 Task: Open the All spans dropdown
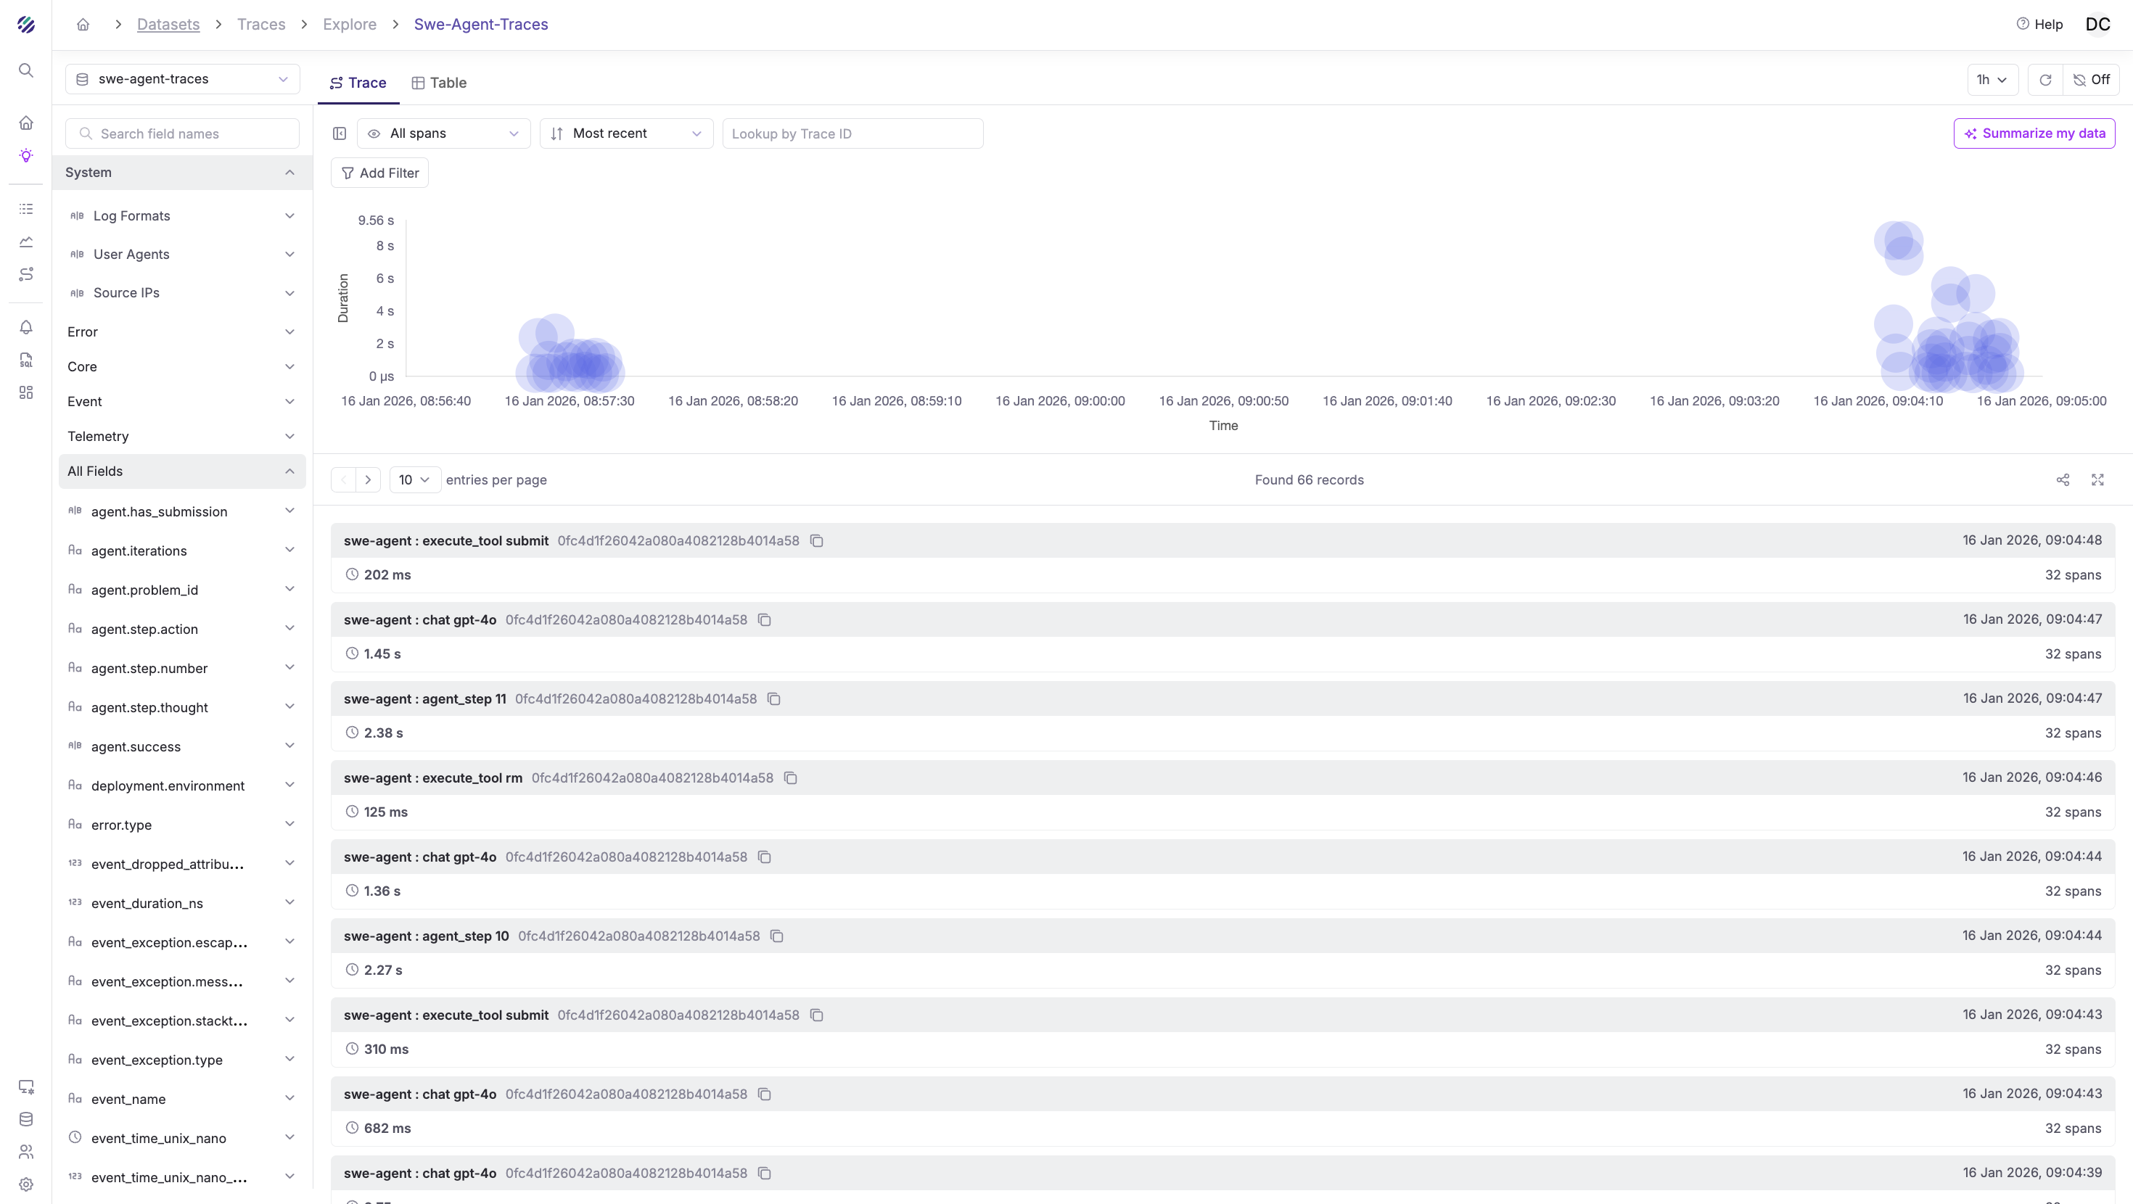[444, 133]
